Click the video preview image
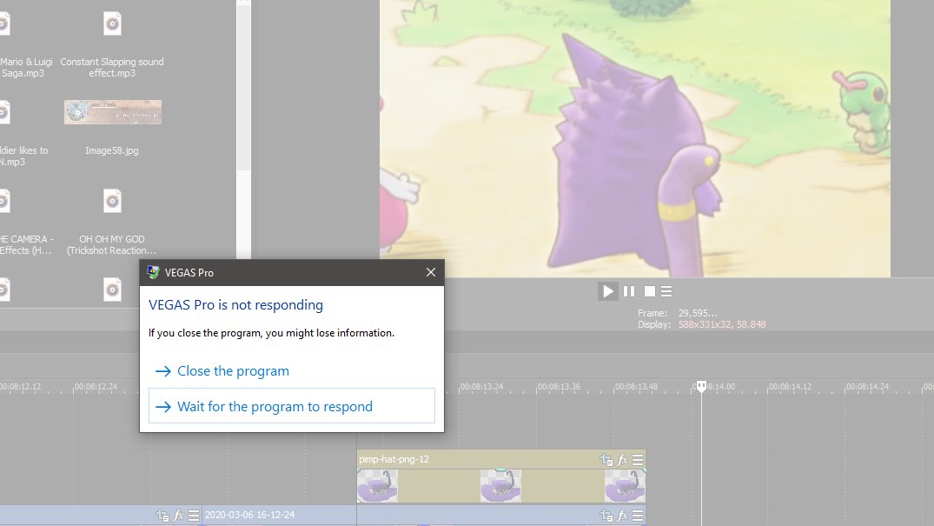Image resolution: width=934 pixels, height=526 pixels. 635,138
